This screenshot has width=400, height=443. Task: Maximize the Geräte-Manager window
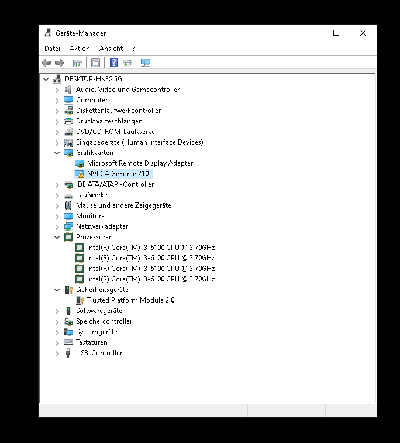(x=336, y=33)
